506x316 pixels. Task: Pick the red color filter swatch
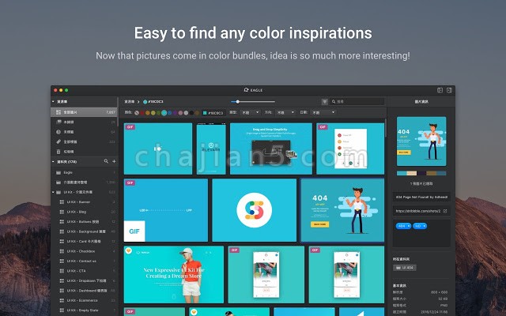(x=142, y=113)
